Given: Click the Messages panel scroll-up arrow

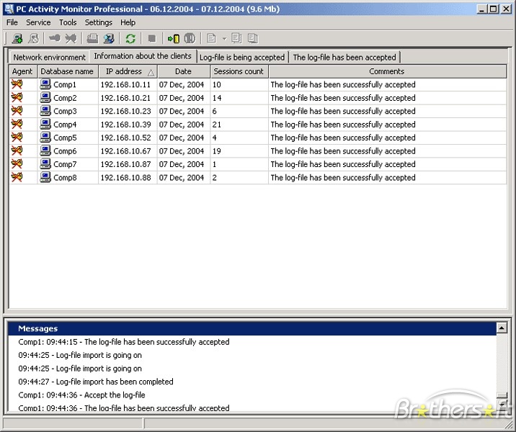Looking at the screenshot, I should coord(502,328).
